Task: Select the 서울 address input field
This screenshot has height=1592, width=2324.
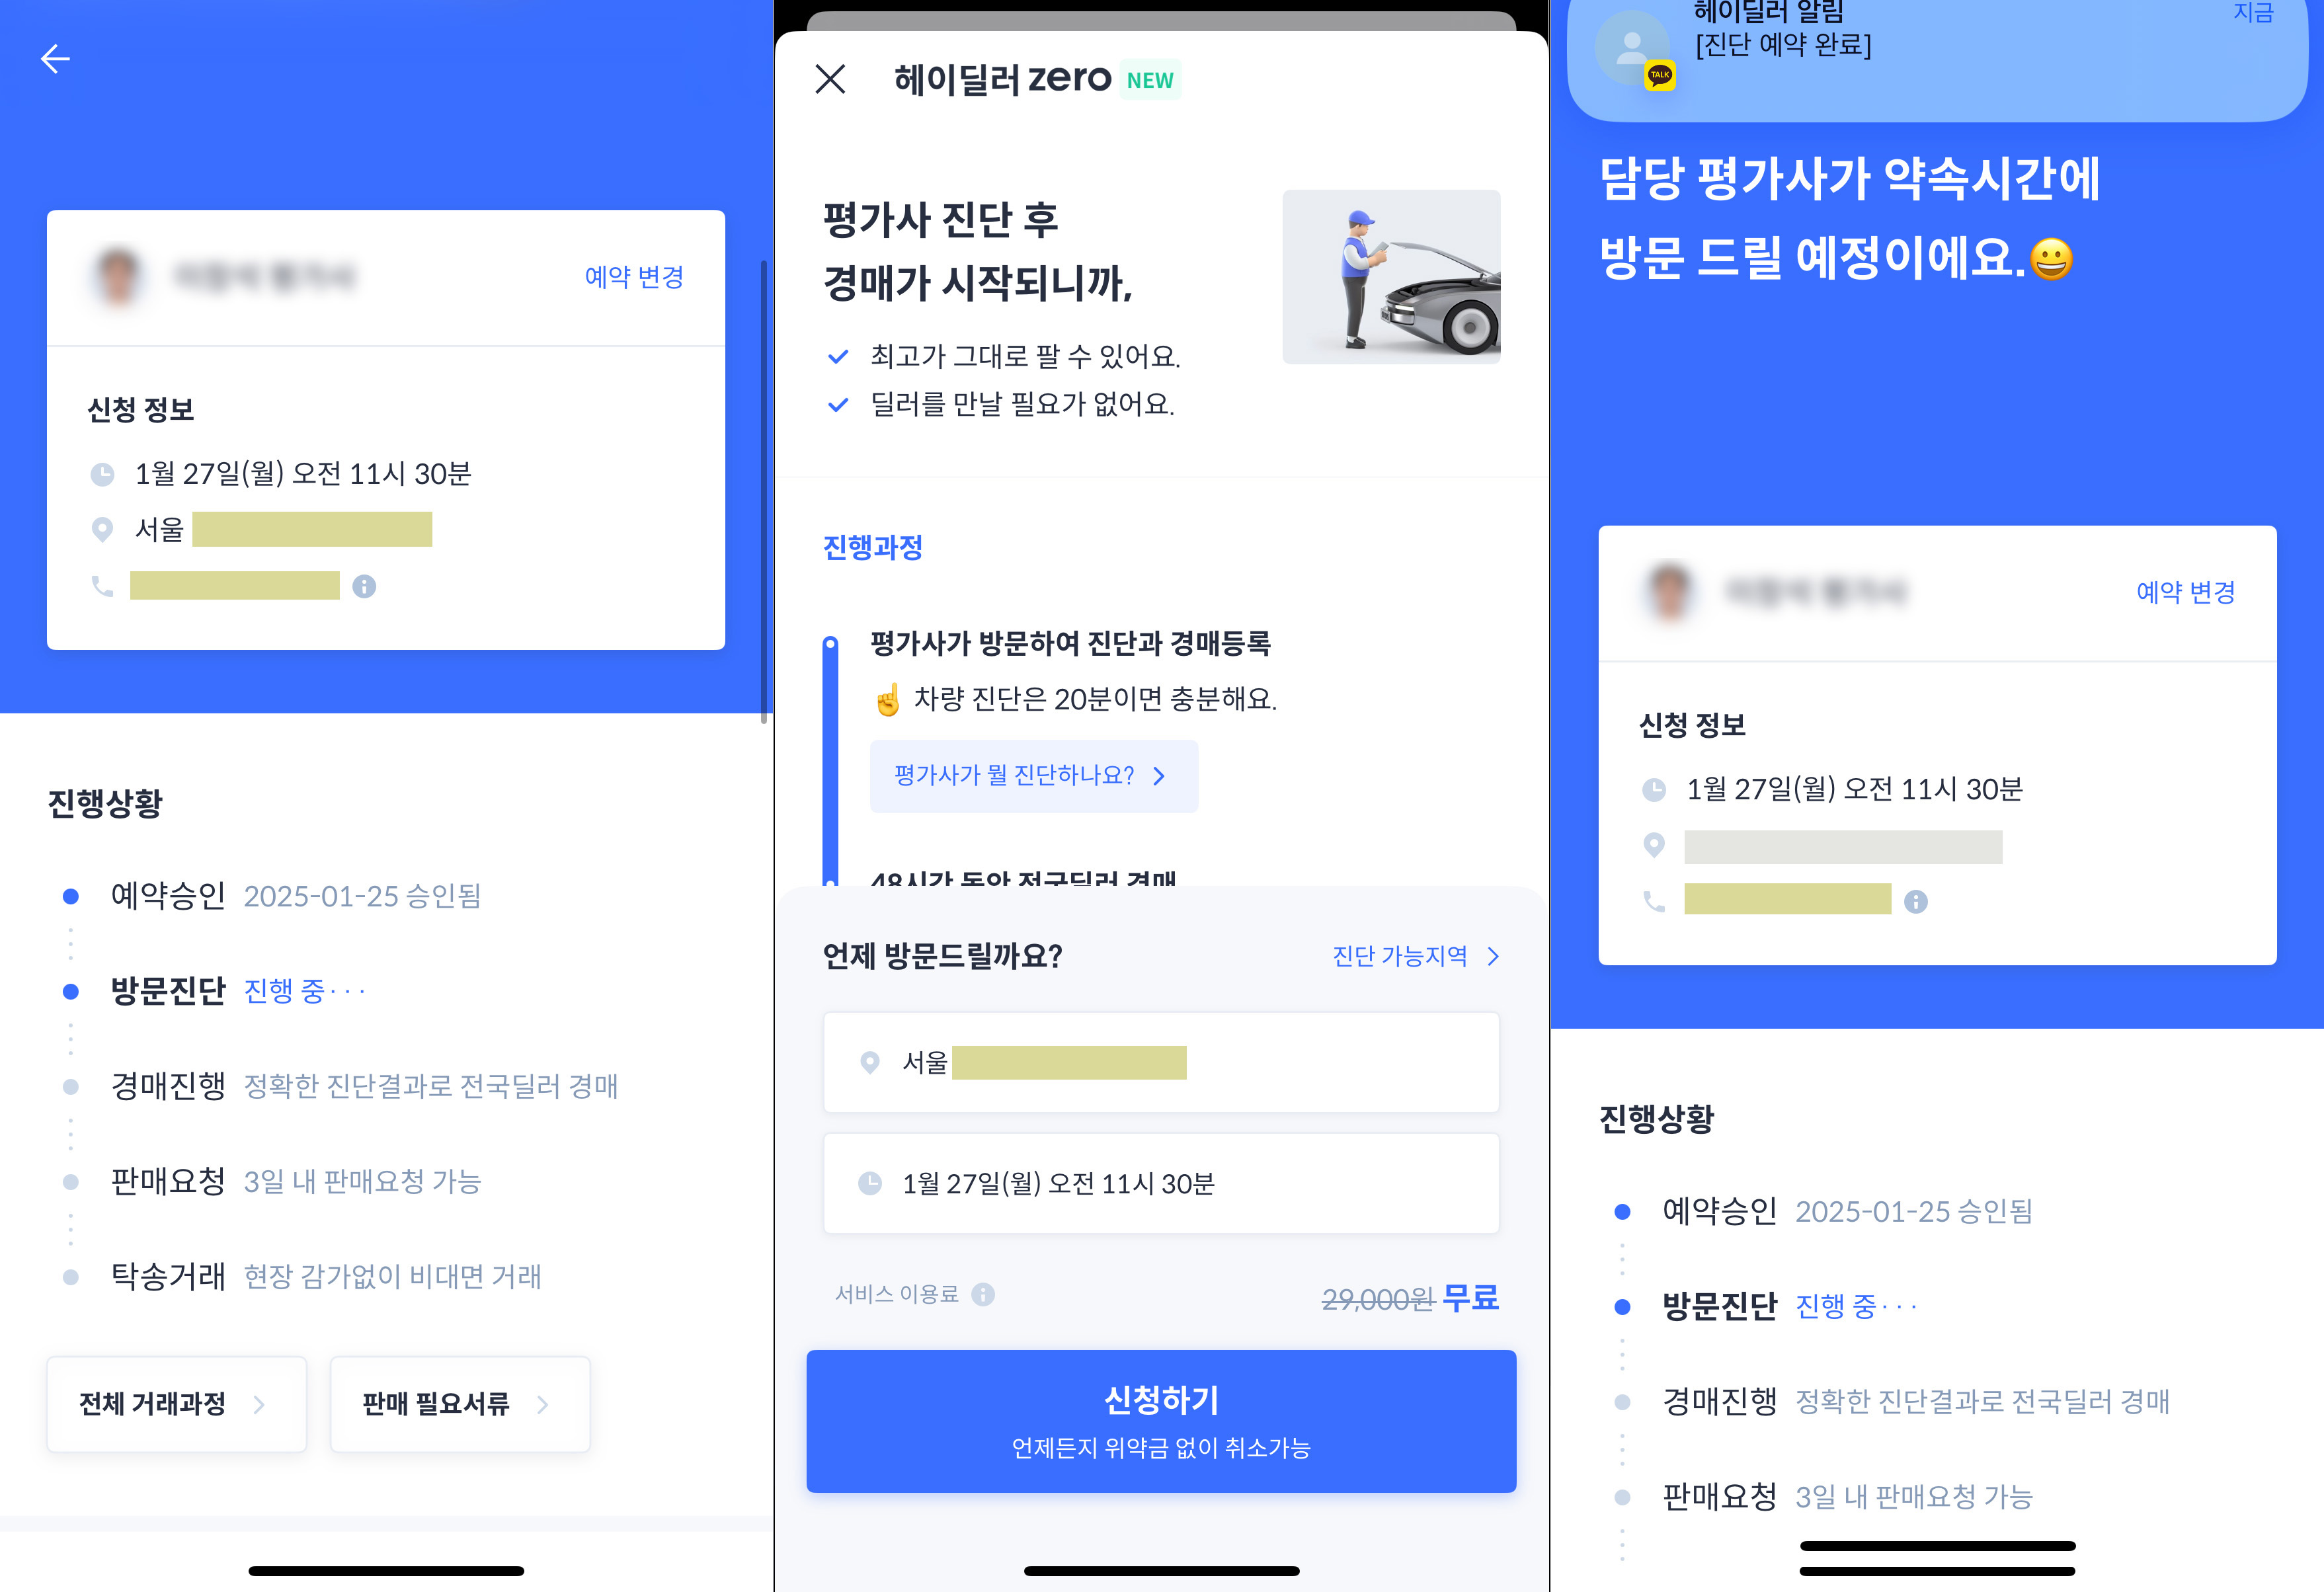Action: click(1161, 1062)
